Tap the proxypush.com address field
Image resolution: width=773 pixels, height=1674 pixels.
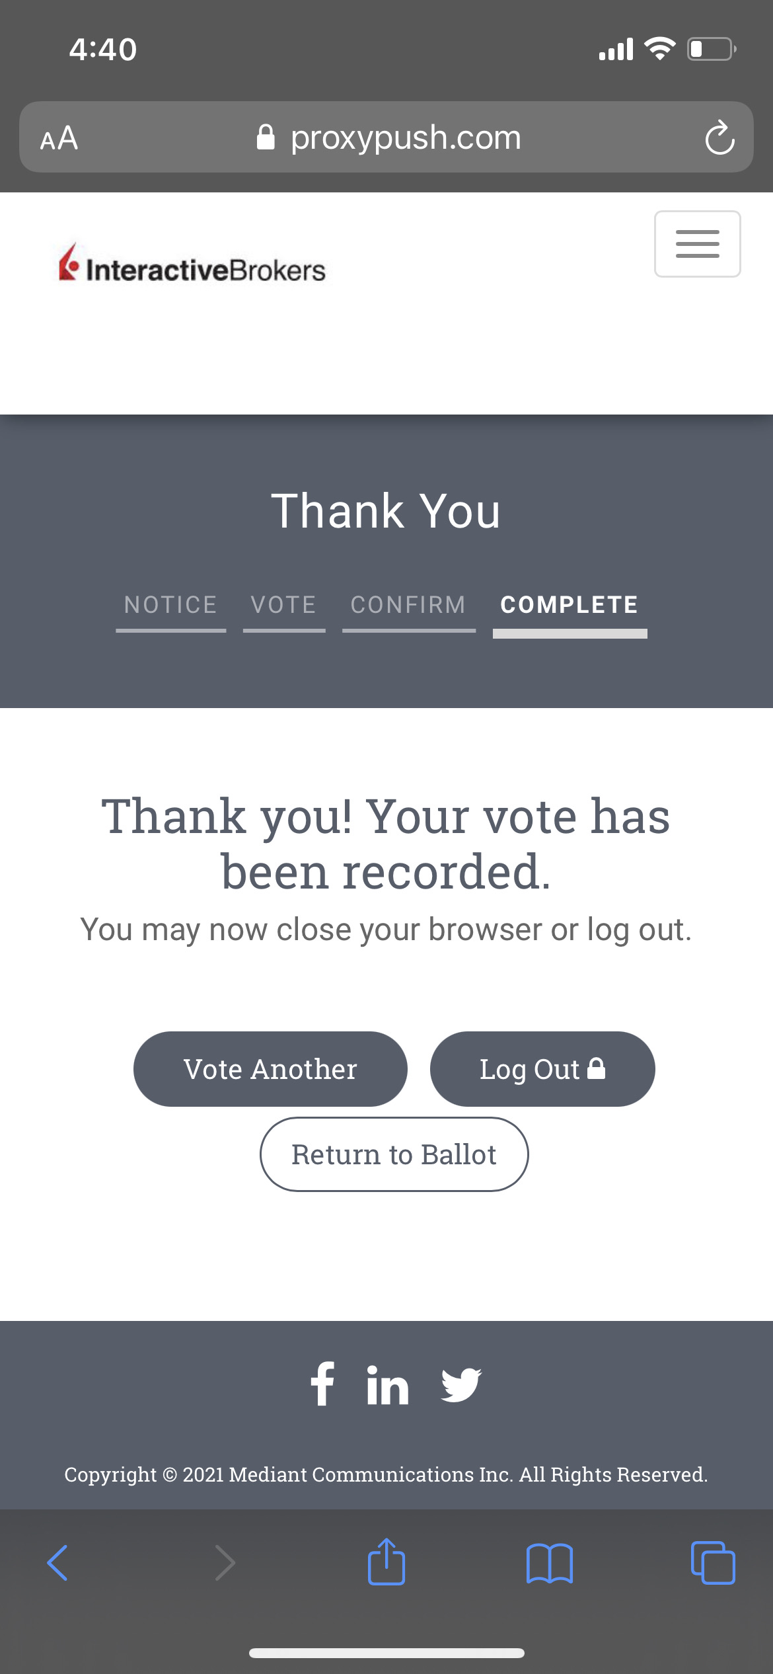388,138
